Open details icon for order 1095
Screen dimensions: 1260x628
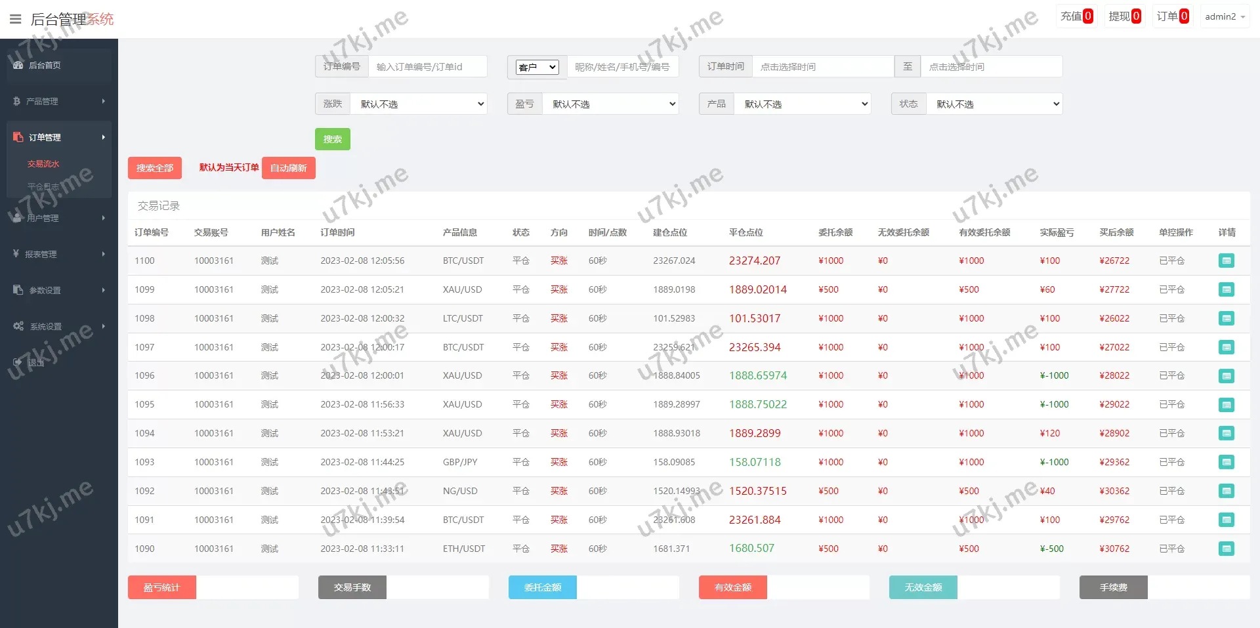point(1226,405)
